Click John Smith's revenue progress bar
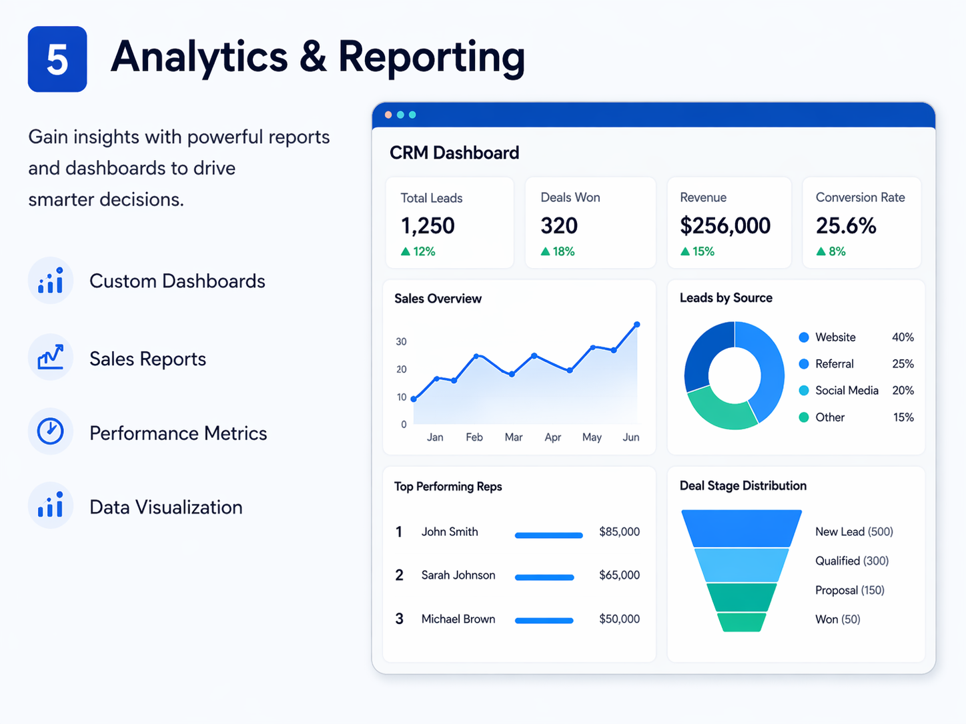This screenshot has width=966, height=724. 549,535
